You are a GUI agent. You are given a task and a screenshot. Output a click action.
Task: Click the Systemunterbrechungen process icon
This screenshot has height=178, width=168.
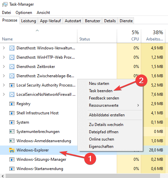tap(12, 132)
